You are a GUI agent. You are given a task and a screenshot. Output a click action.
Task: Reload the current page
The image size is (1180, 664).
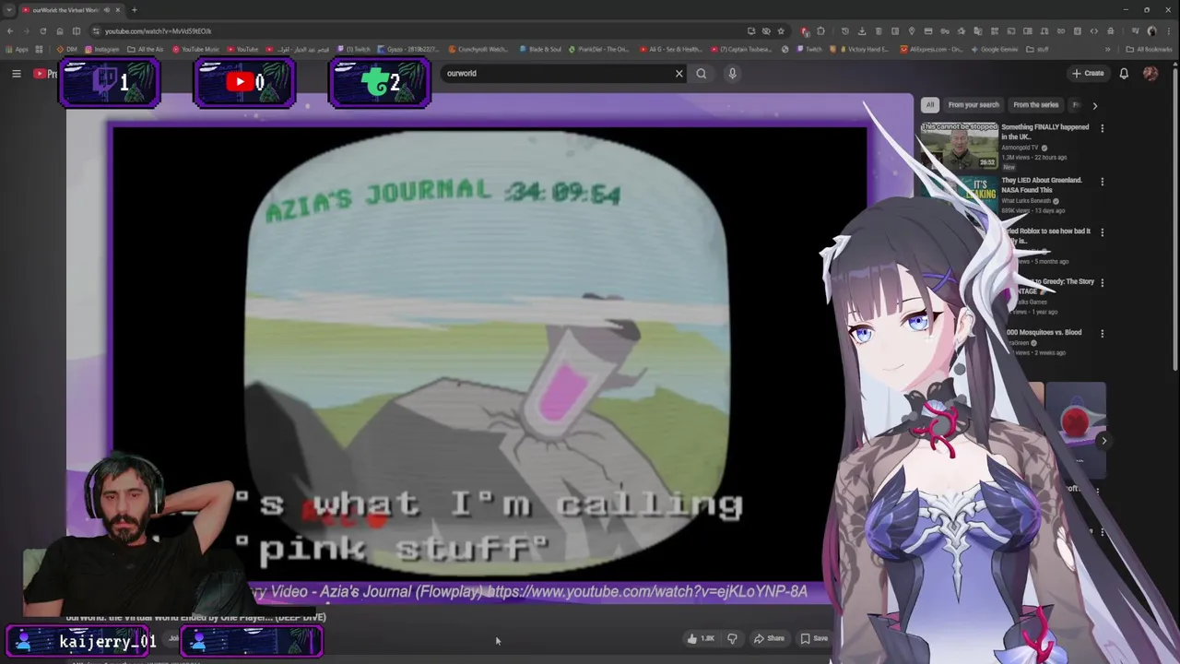[42, 30]
